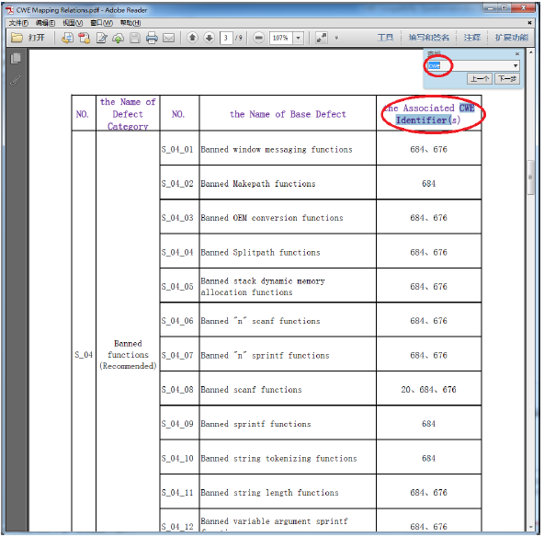This screenshot has height=537, width=544.
Task: Click the save floppy disk icon
Action: 134,38
